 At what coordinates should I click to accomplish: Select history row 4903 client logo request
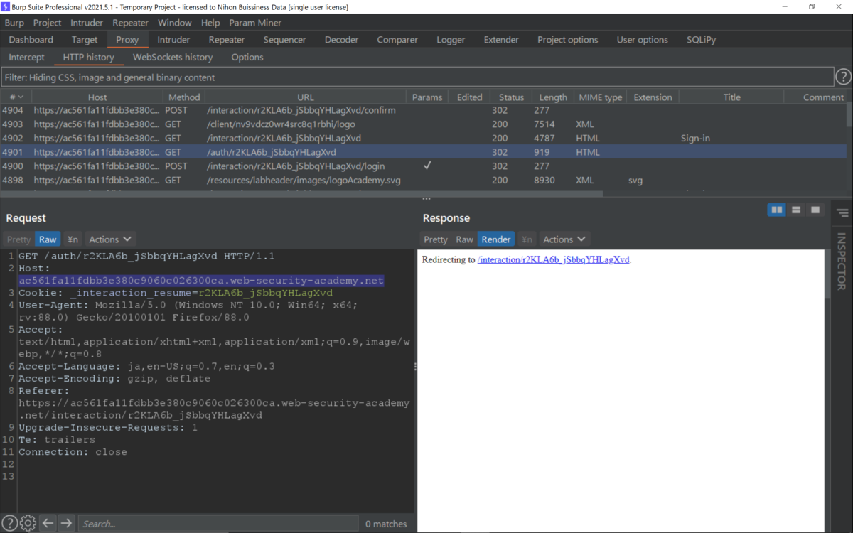coord(424,124)
